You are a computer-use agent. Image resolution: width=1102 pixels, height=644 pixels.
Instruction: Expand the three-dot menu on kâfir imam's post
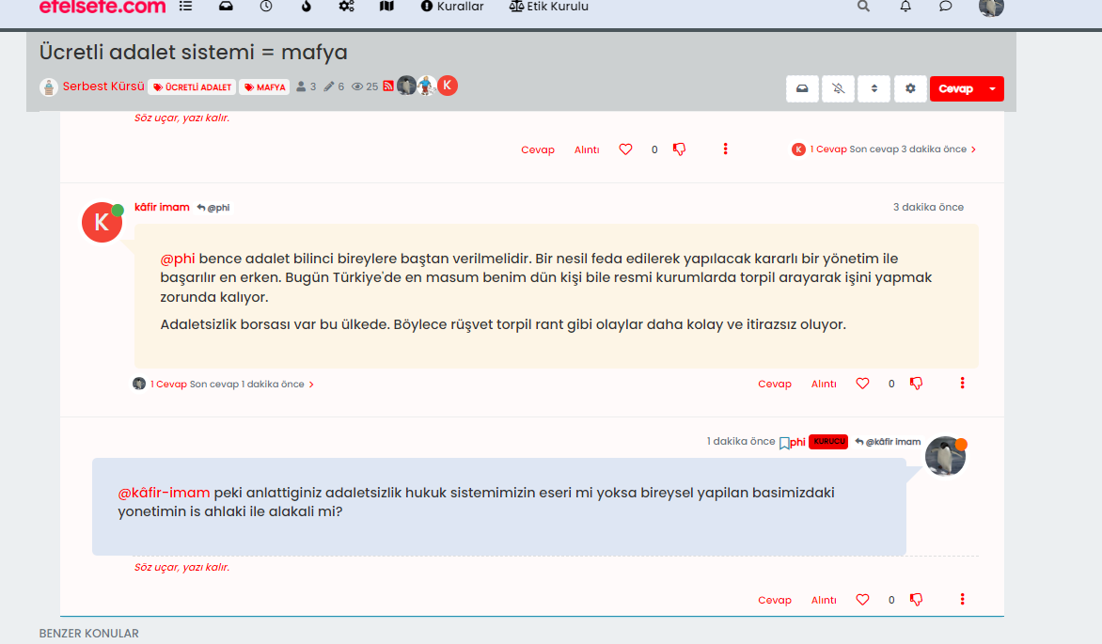coord(961,383)
